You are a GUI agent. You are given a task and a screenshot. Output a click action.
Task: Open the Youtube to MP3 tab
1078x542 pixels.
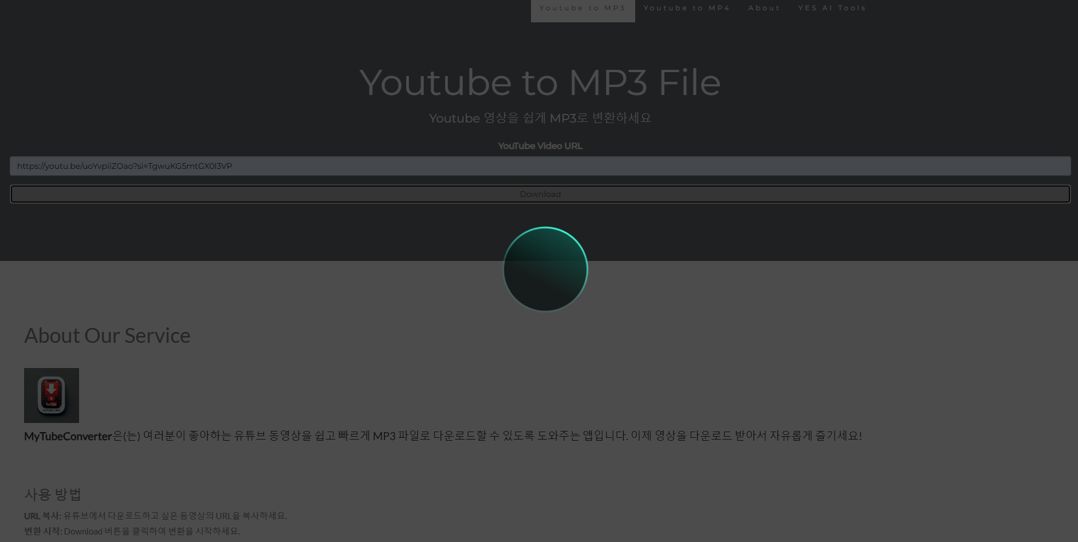coord(583,10)
